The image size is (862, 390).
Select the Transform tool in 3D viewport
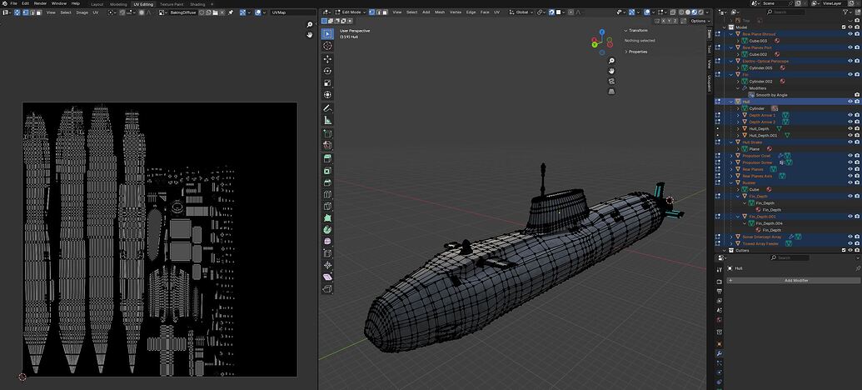(327, 95)
